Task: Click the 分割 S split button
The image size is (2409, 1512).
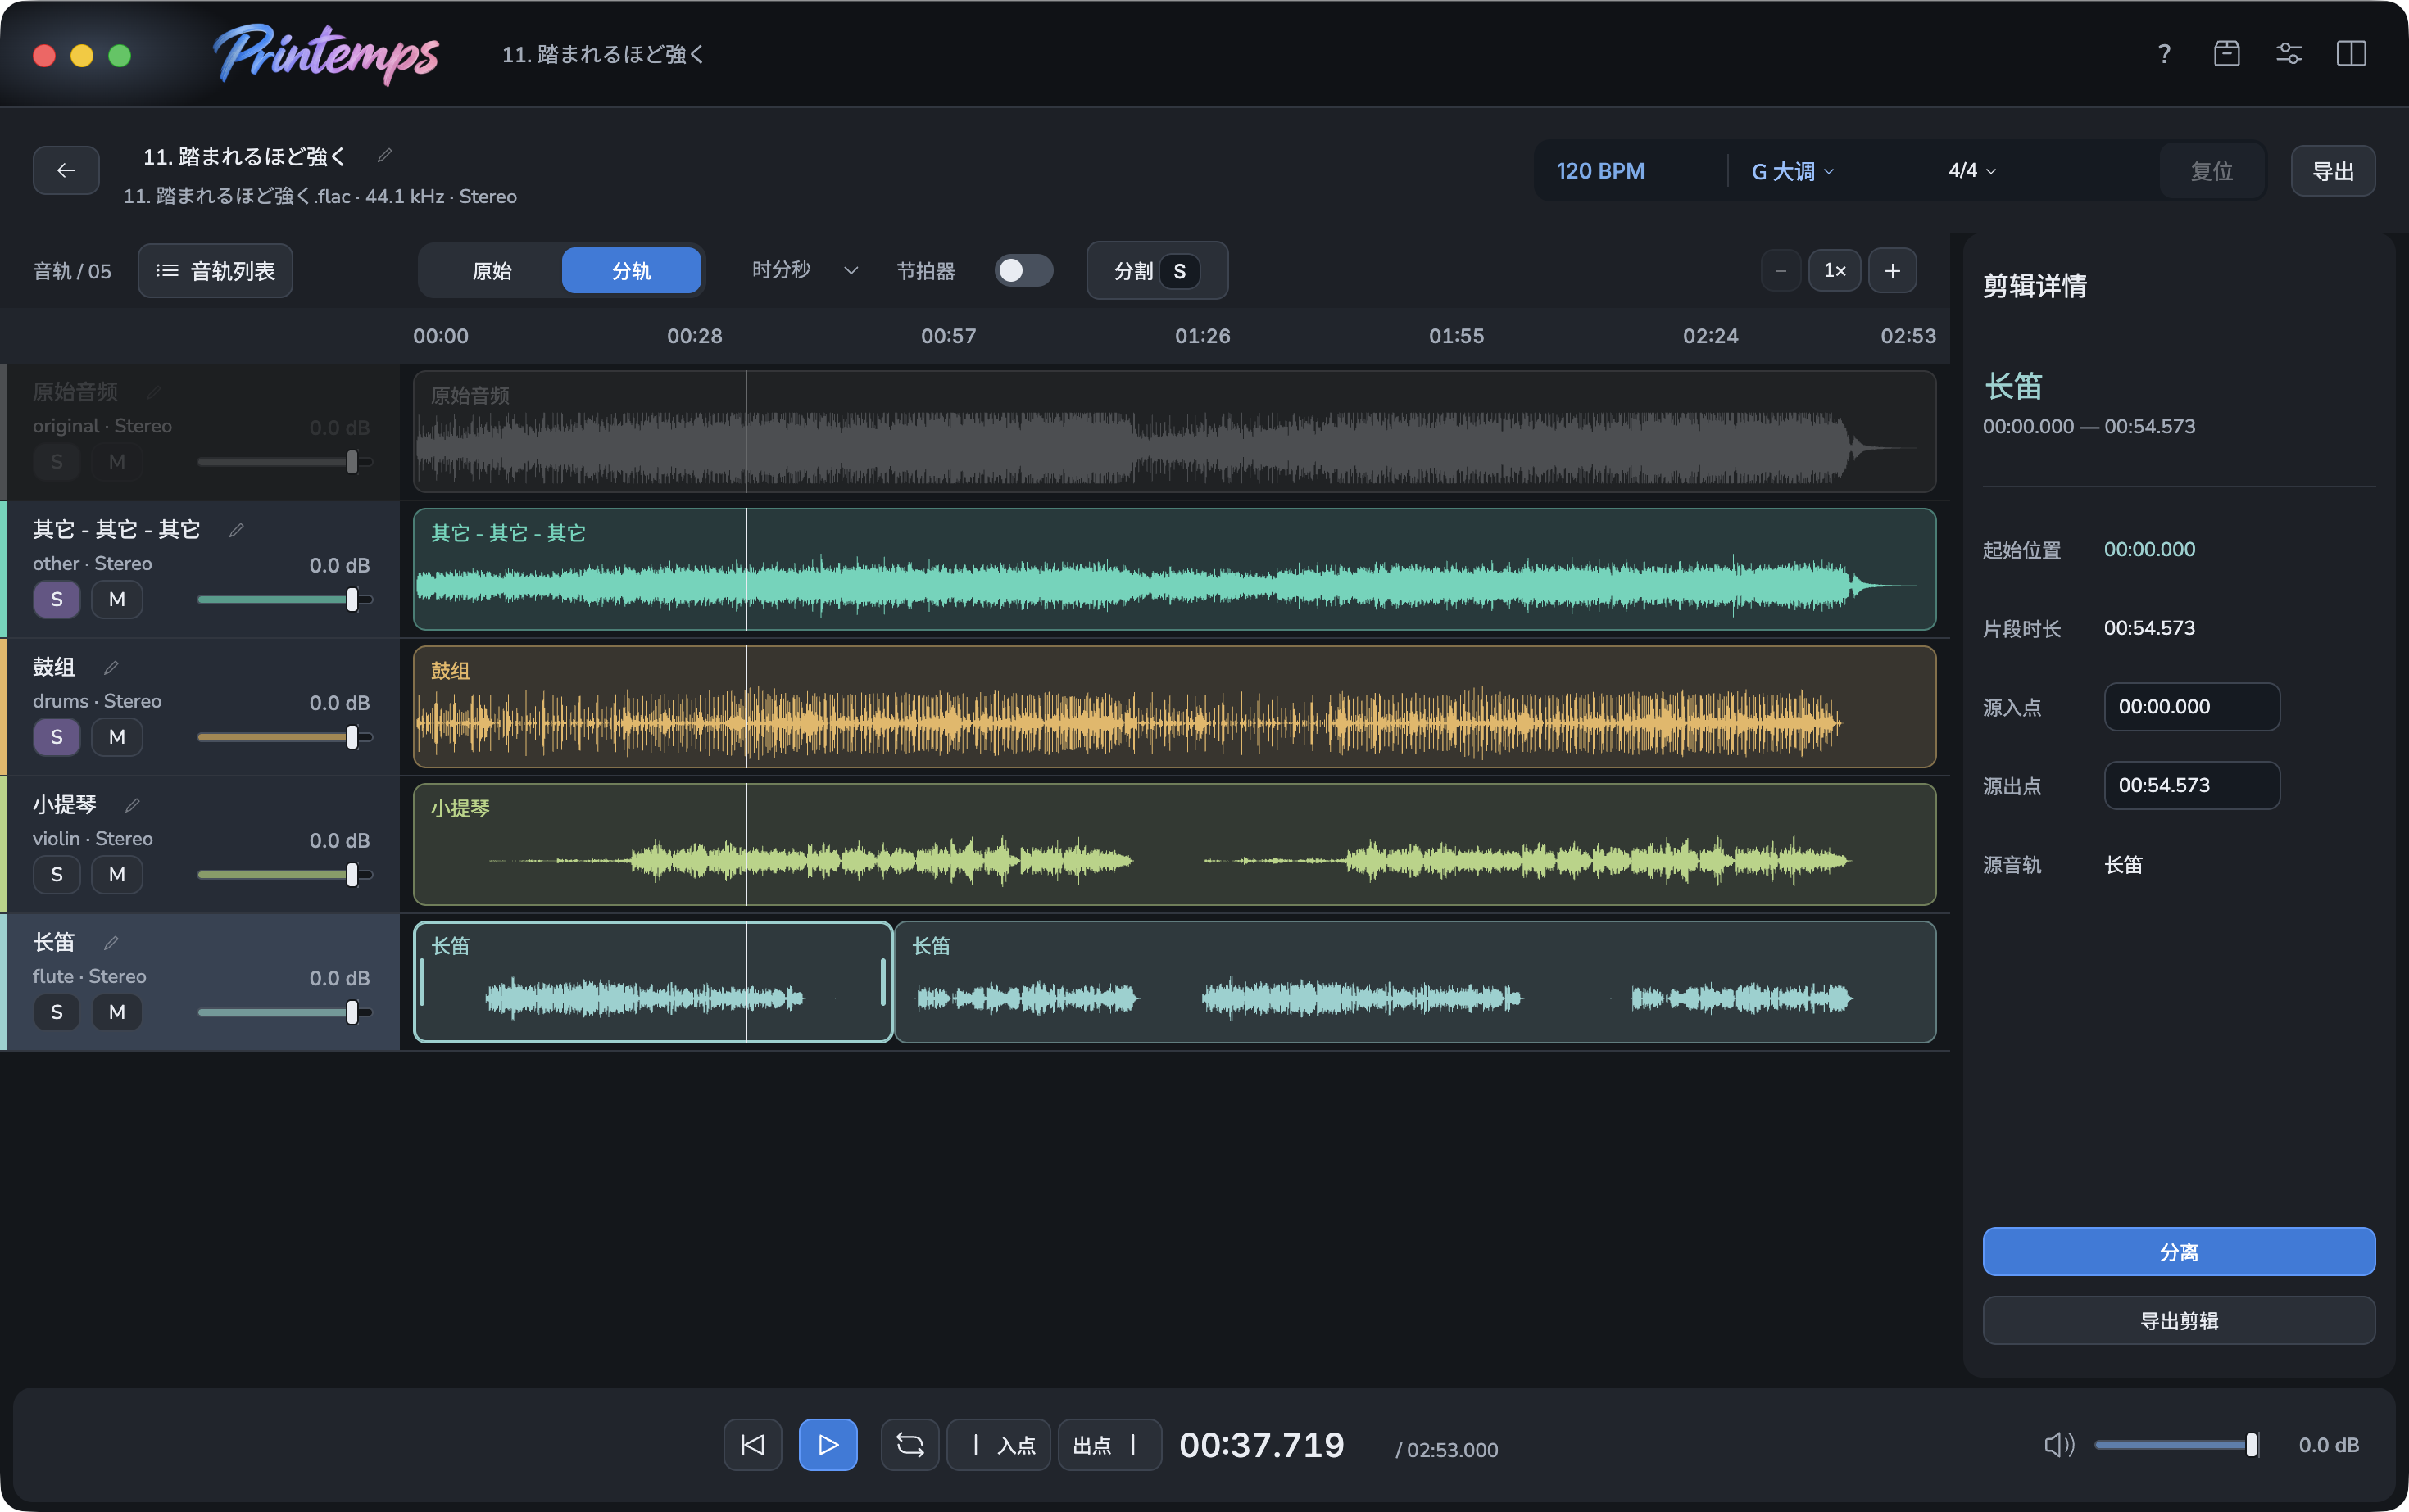Action: [1158, 271]
